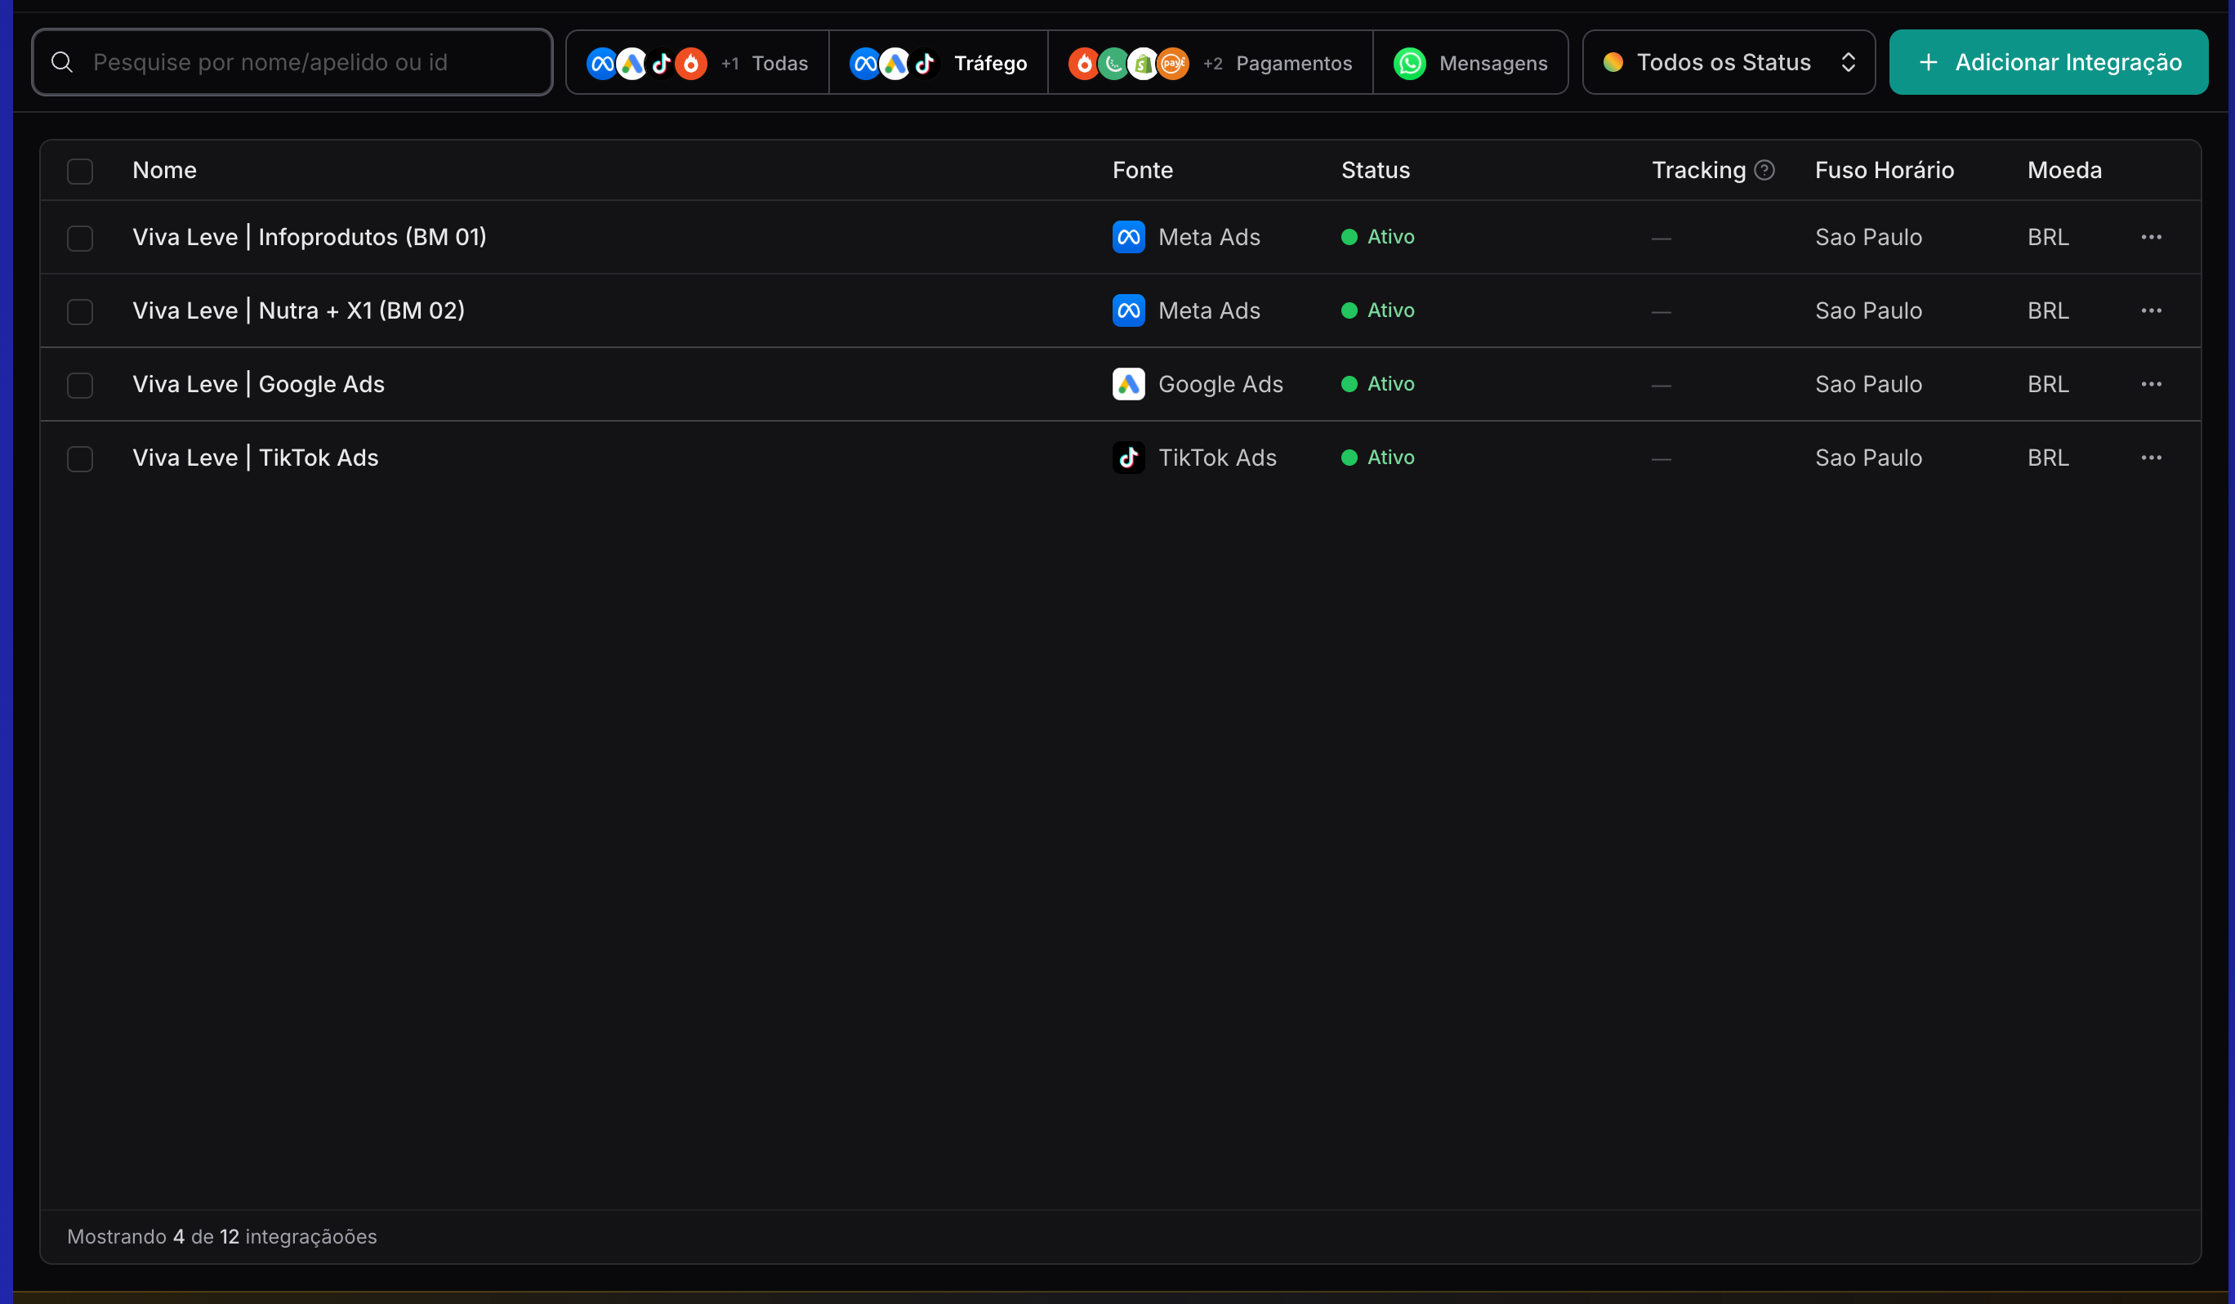The width and height of the screenshot is (2235, 1304).
Task: Click the Fonte column header
Action: point(1142,169)
